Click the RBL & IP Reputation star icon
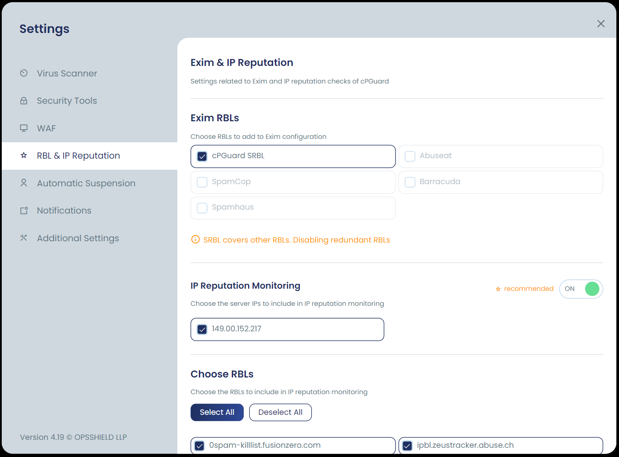Image resolution: width=619 pixels, height=457 pixels. [24, 155]
